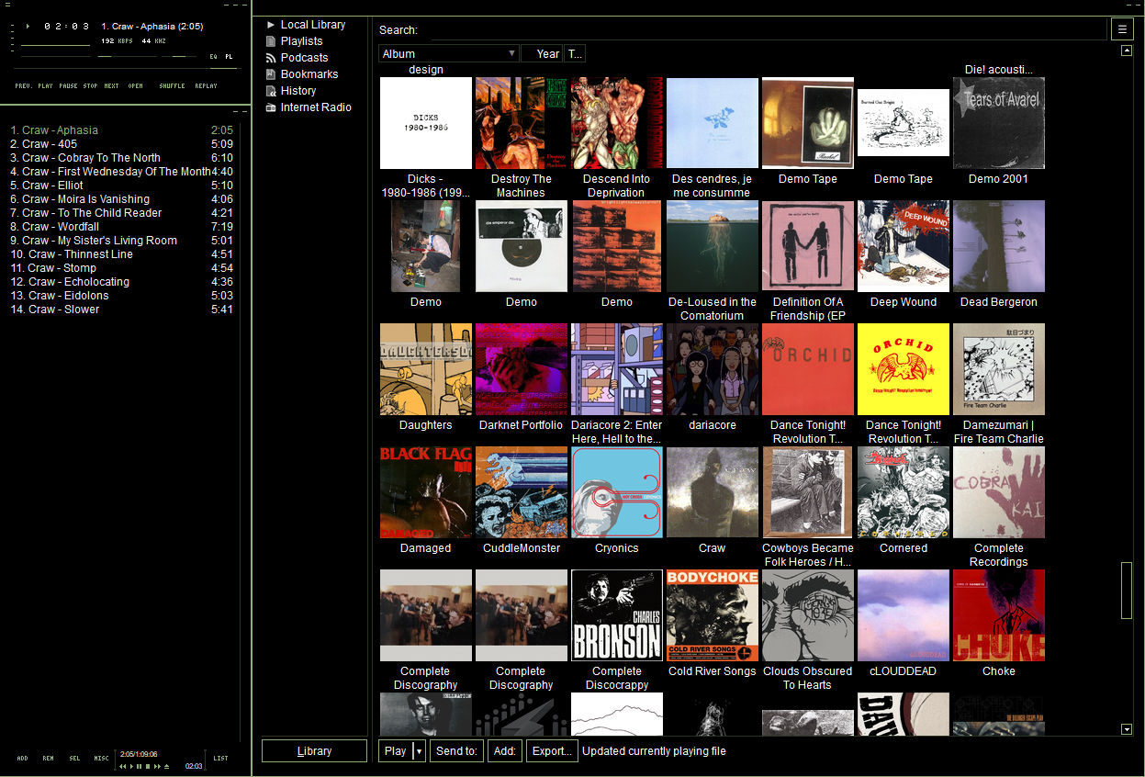The image size is (1145, 777).
Task: Select the Deep Wound album cover
Action: point(904,246)
